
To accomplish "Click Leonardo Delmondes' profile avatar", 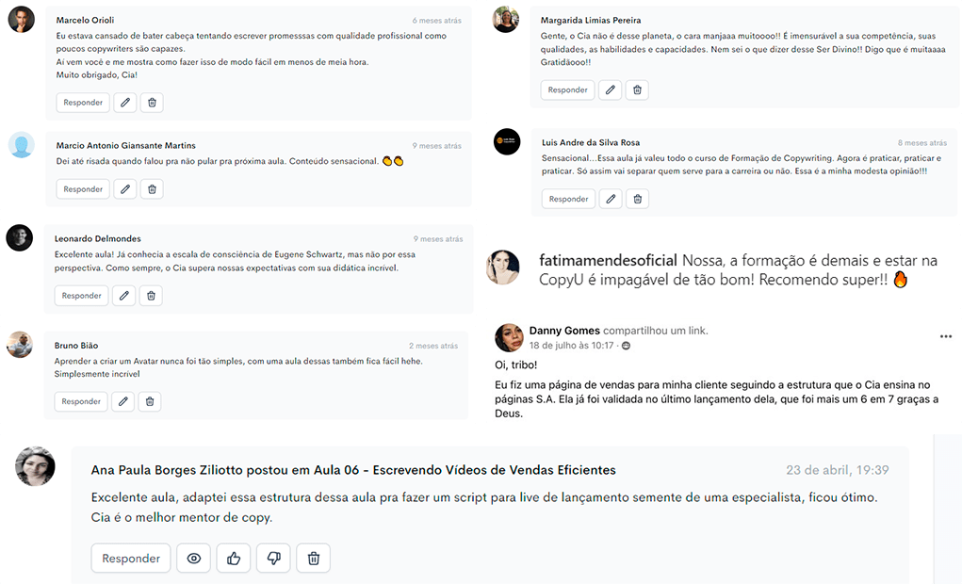I will coord(20,237).
